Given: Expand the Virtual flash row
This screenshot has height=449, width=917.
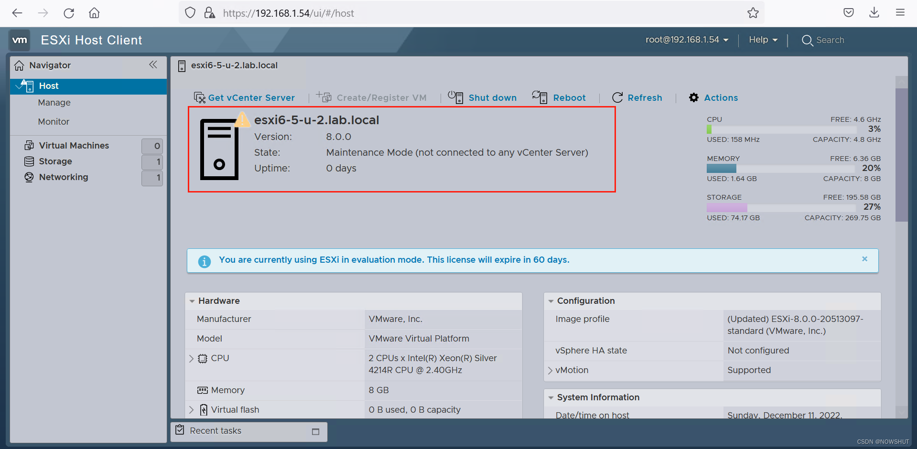Looking at the screenshot, I should [192, 410].
